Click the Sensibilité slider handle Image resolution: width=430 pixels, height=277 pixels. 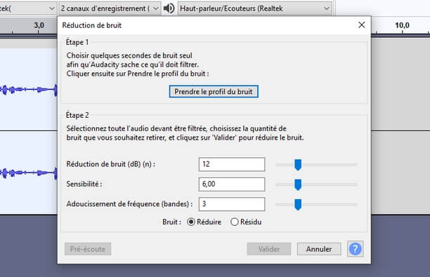coord(298,184)
